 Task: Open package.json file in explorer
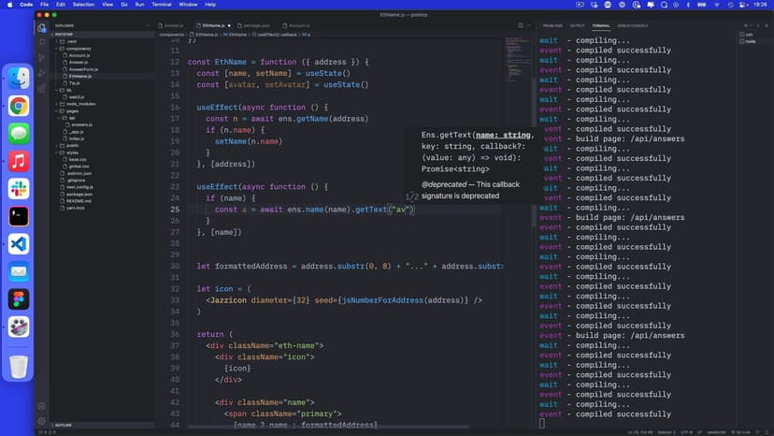(80, 194)
